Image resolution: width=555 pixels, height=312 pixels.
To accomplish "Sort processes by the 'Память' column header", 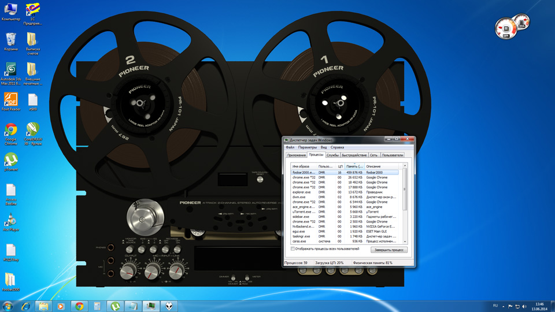I will 354,166.
